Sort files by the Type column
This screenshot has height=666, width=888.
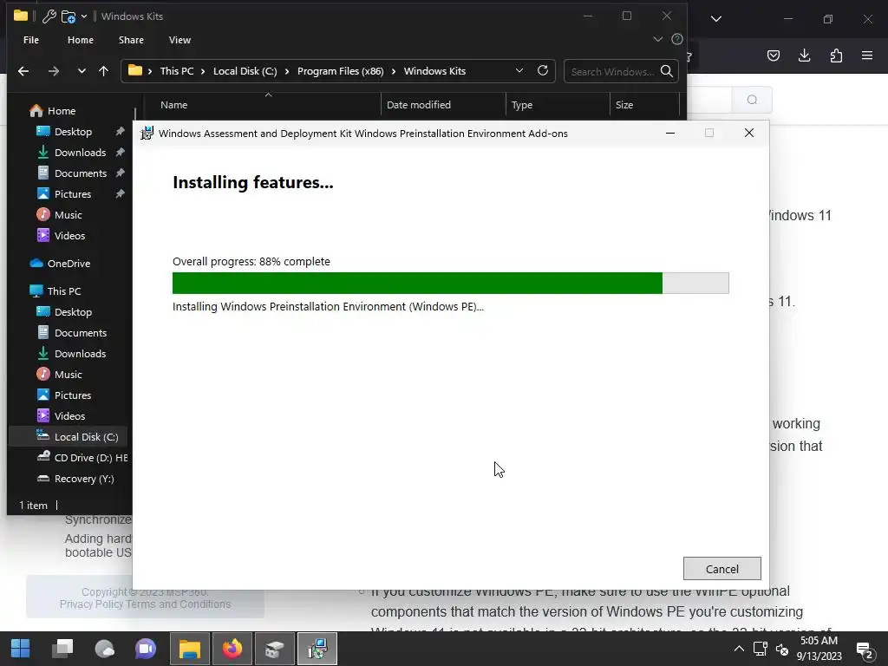point(558,105)
